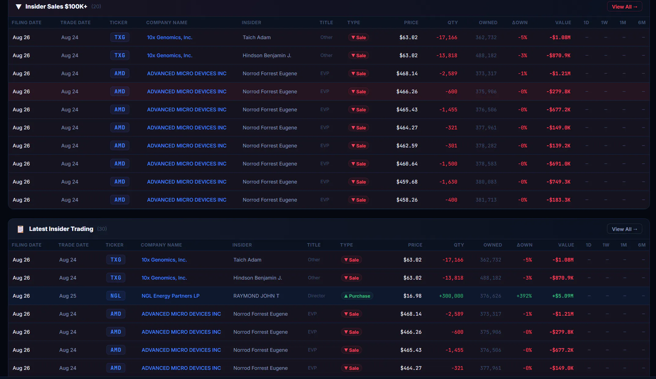The image size is (656, 379).
Task: Click Insider Sales $100K+ section heading
Action: point(56,6)
